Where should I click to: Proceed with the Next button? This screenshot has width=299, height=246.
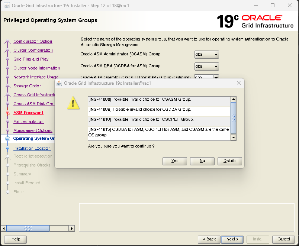(x=232, y=239)
